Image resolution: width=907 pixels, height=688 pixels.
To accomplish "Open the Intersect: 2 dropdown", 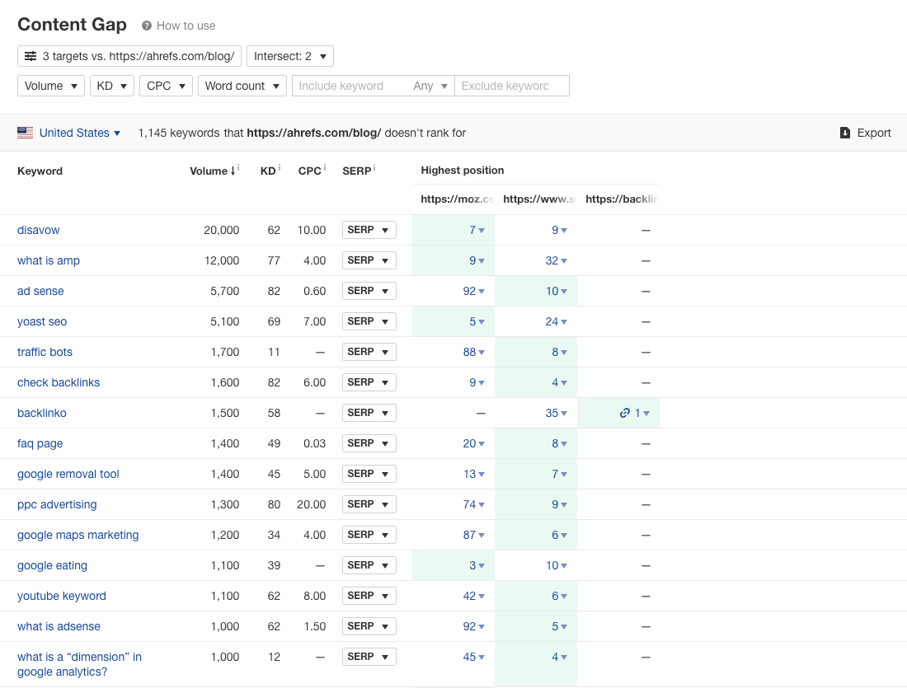I will click(289, 56).
